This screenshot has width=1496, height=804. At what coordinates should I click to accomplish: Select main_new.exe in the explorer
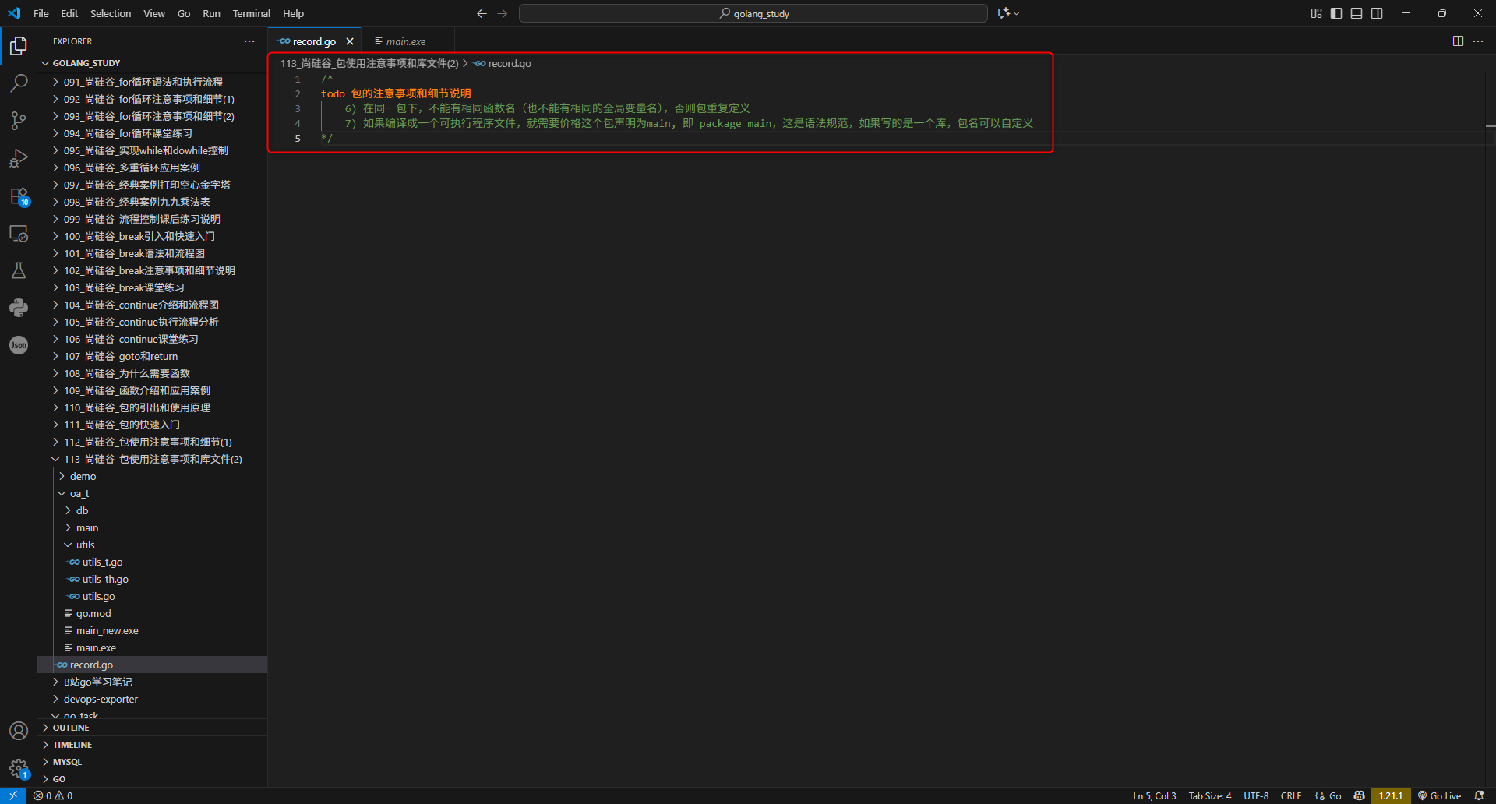click(152, 630)
